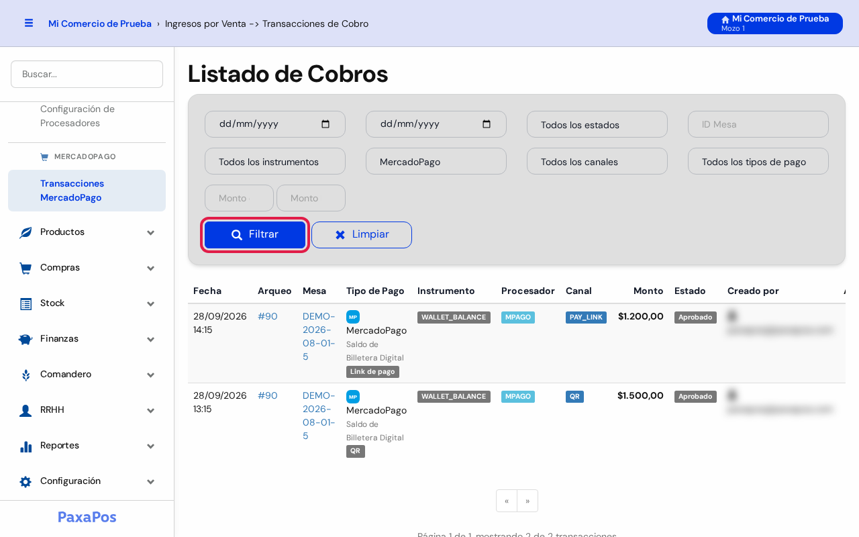Open the 'Todos los estados' dropdown

(x=597, y=124)
